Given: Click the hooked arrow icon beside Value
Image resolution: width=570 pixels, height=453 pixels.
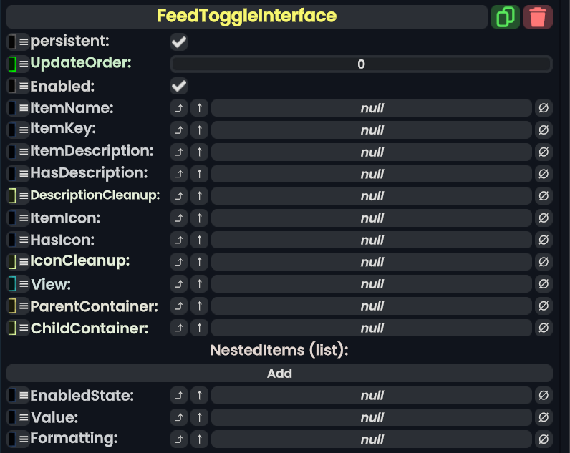Looking at the screenshot, I should pyautogui.click(x=179, y=417).
